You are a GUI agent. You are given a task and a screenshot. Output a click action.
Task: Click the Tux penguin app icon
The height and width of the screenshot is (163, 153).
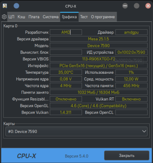(x=5, y=6)
